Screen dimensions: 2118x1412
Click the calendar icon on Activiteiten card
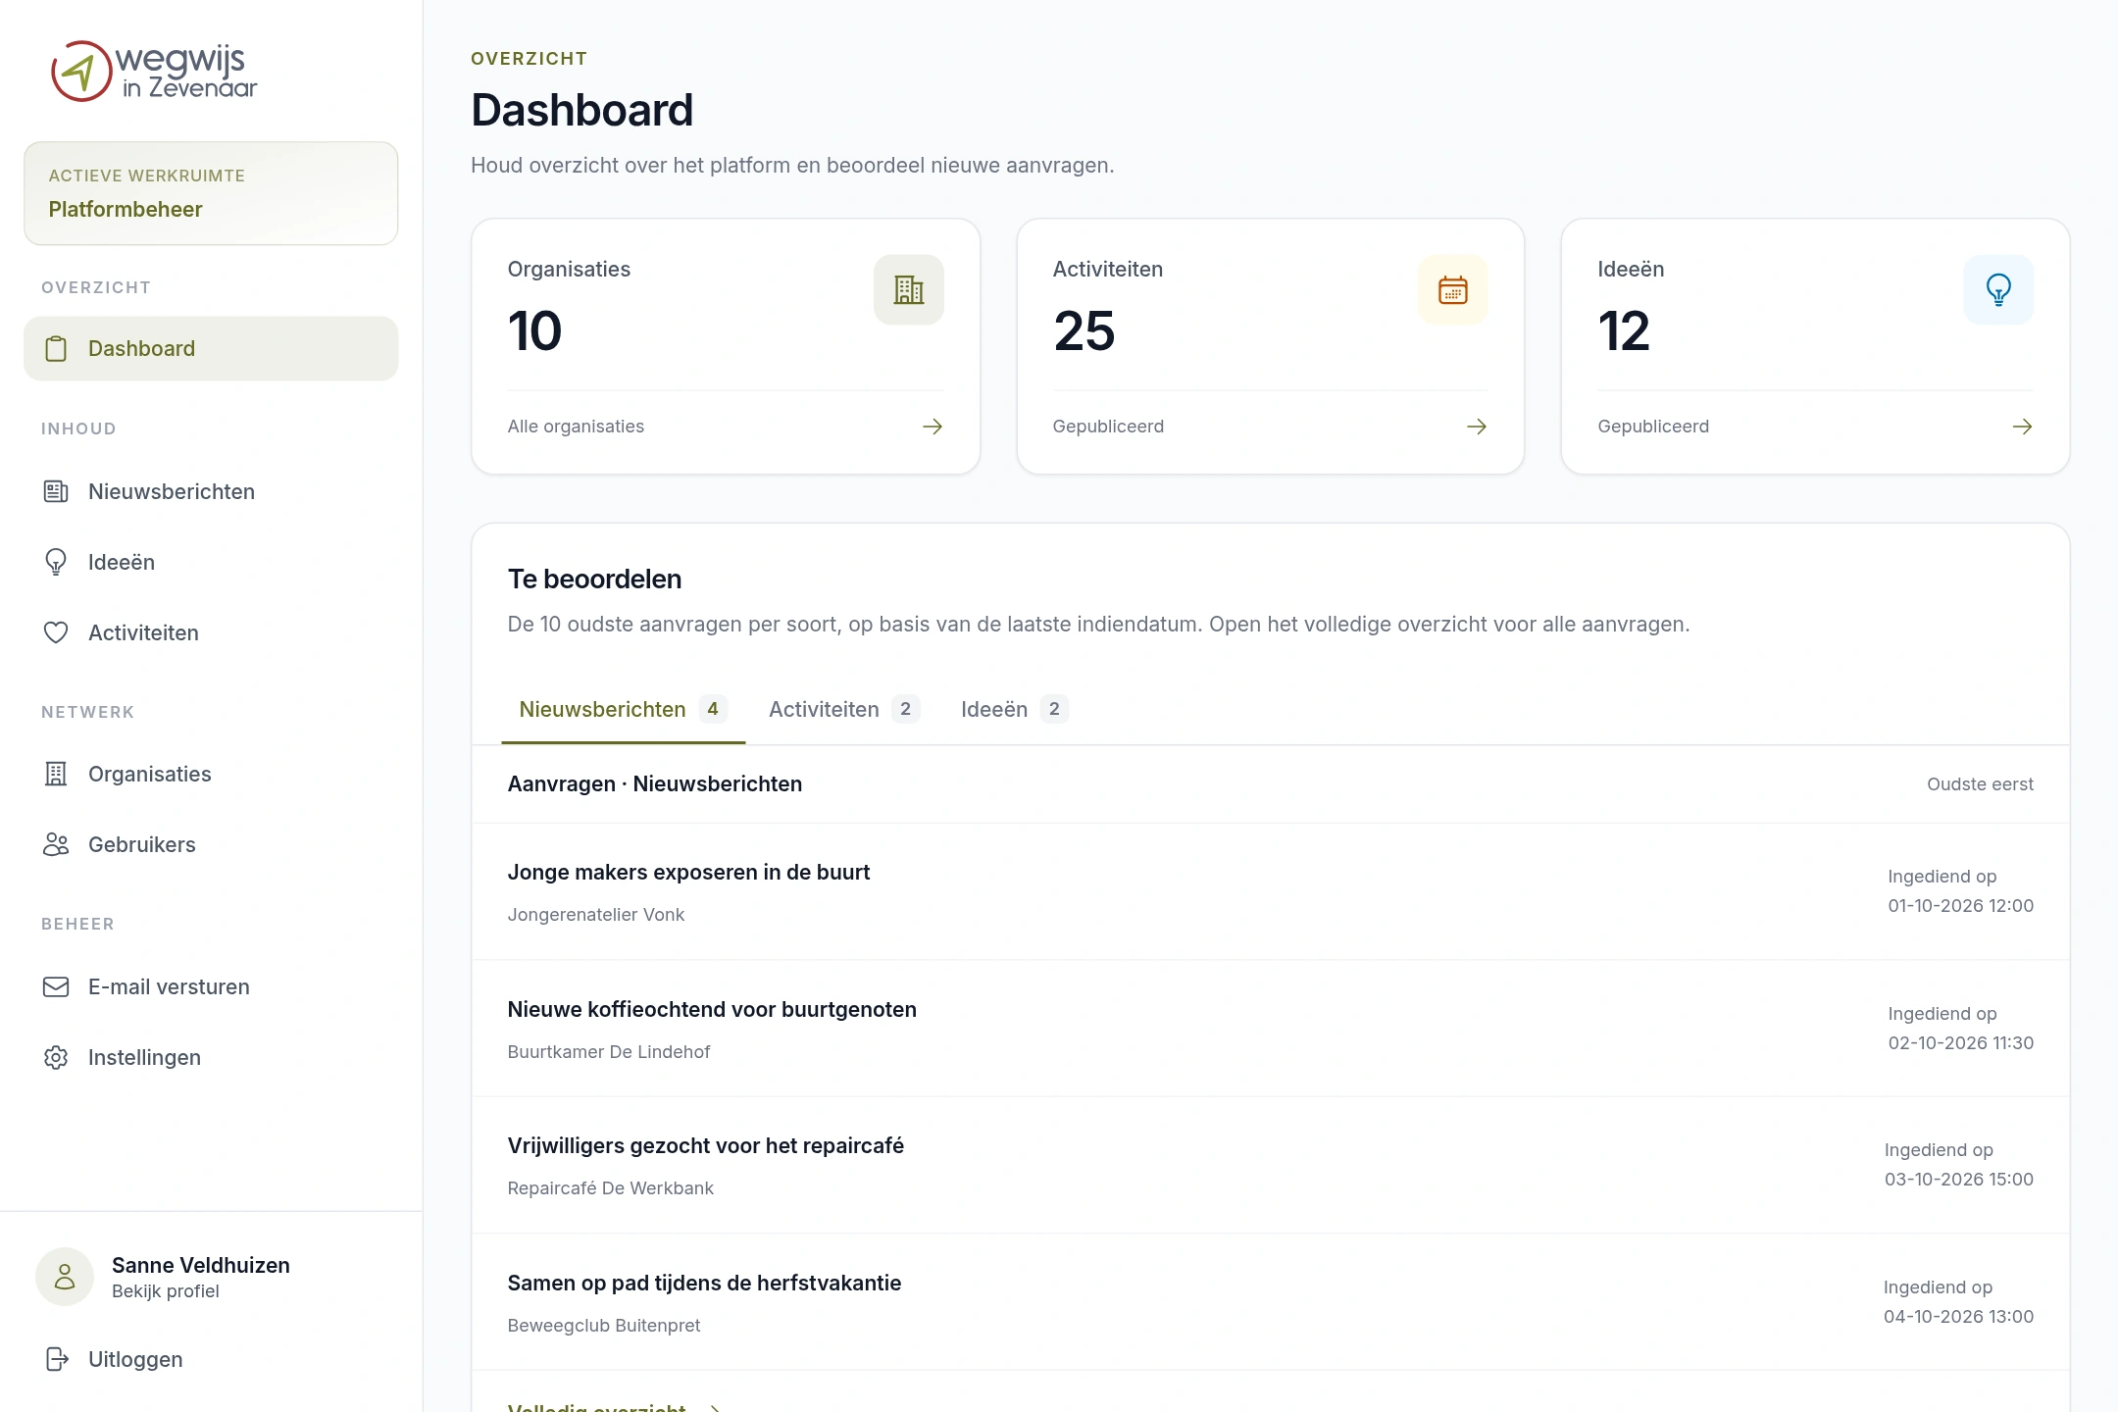[x=1453, y=289]
